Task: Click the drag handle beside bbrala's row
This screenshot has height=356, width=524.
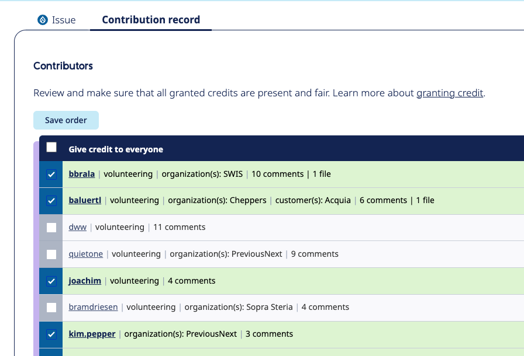Action: [36, 174]
